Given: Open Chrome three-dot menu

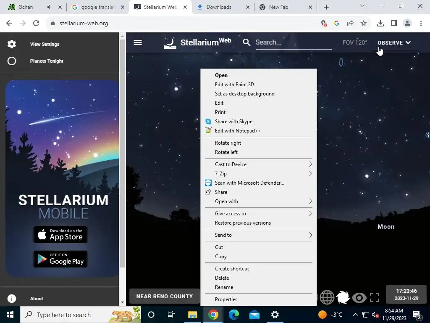Looking at the screenshot, I should (x=421, y=24).
